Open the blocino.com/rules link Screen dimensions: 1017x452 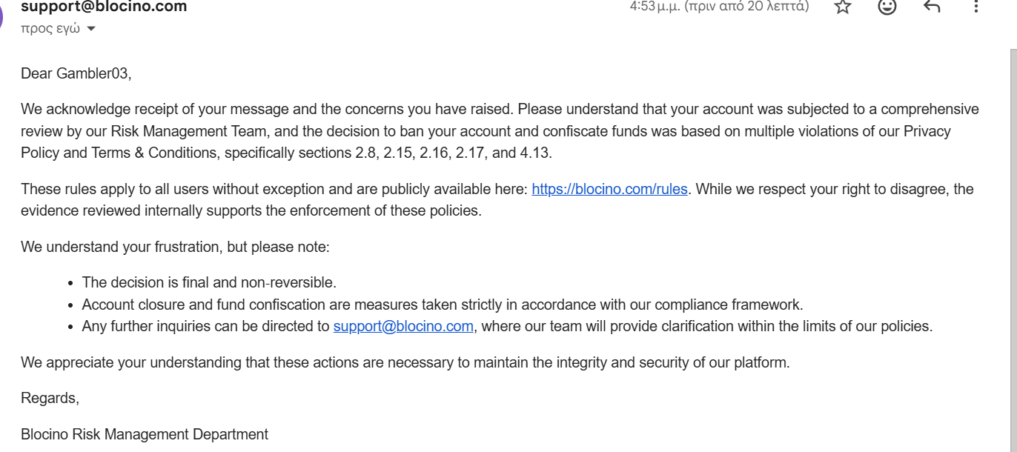610,189
